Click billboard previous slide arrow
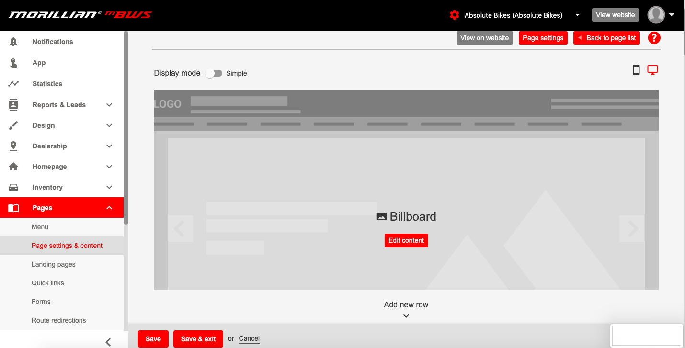Image resolution: width=685 pixels, height=348 pixels. pos(180,229)
